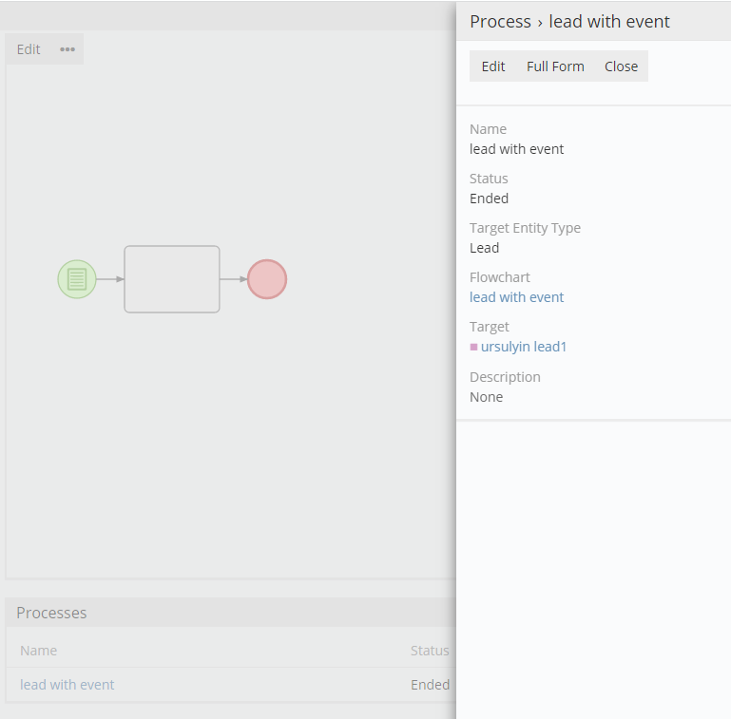
Task: Open the Flowchart link 'lead with event'
Action: (516, 297)
